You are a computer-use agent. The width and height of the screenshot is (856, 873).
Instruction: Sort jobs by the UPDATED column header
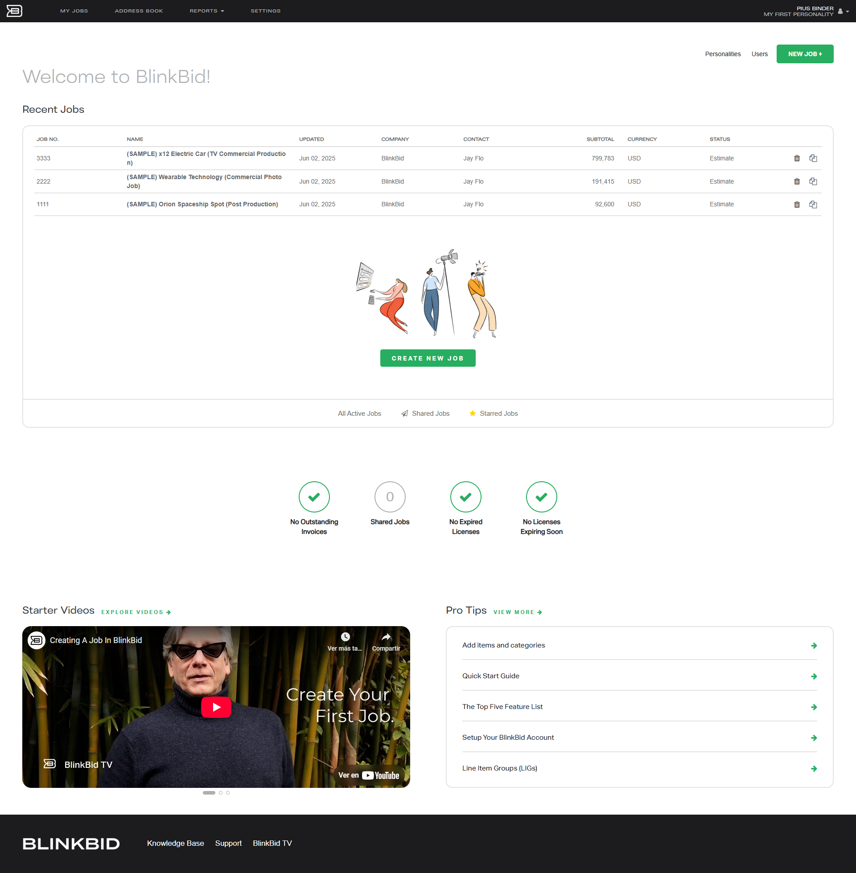tap(312, 139)
